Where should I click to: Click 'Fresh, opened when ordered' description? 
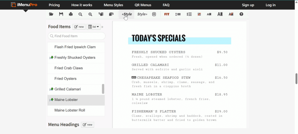pyautogui.click(x=167, y=57)
